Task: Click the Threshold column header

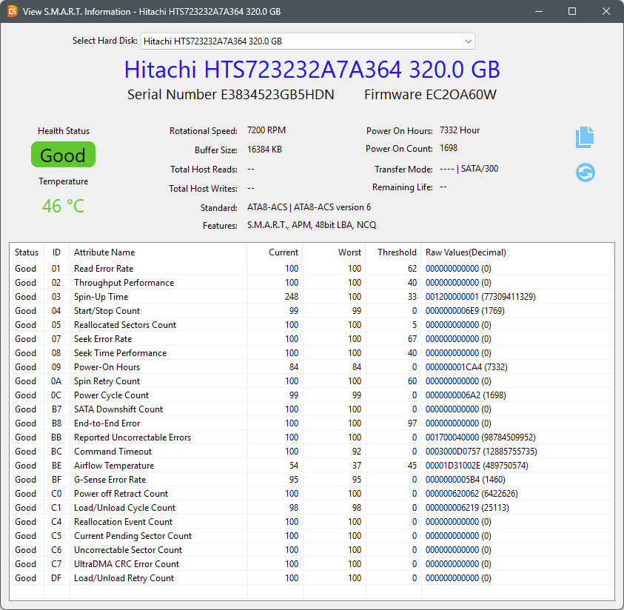Action: pyautogui.click(x=393, y=252)
